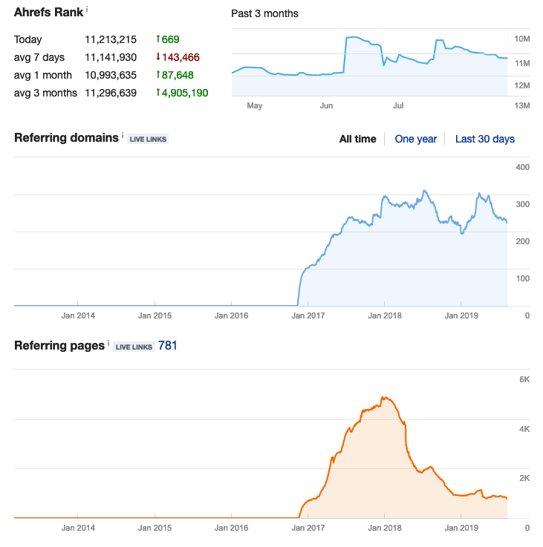Image resolution: width=543 pixels, height=547 pixels.
Task: Select the All time range tab
Action: click(x=357, y=139)
